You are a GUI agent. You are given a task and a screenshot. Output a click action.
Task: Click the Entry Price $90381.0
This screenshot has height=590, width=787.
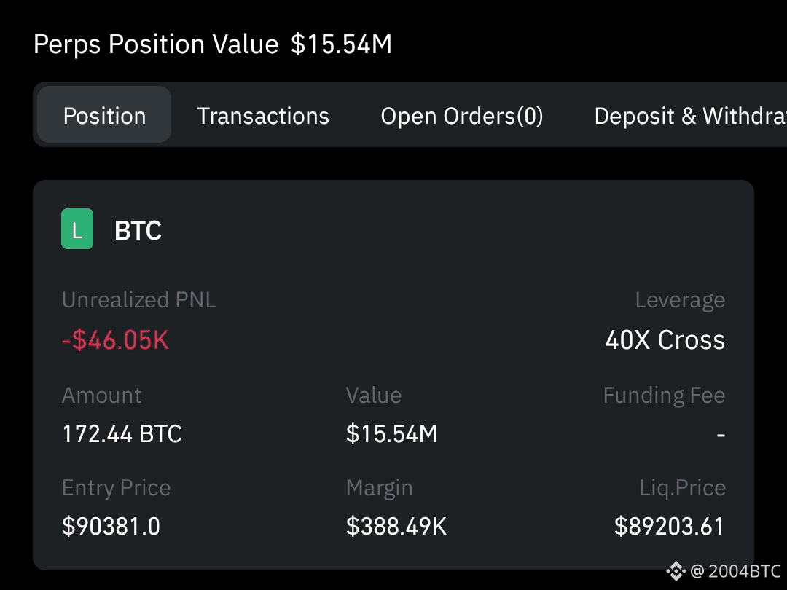point(110,526)
